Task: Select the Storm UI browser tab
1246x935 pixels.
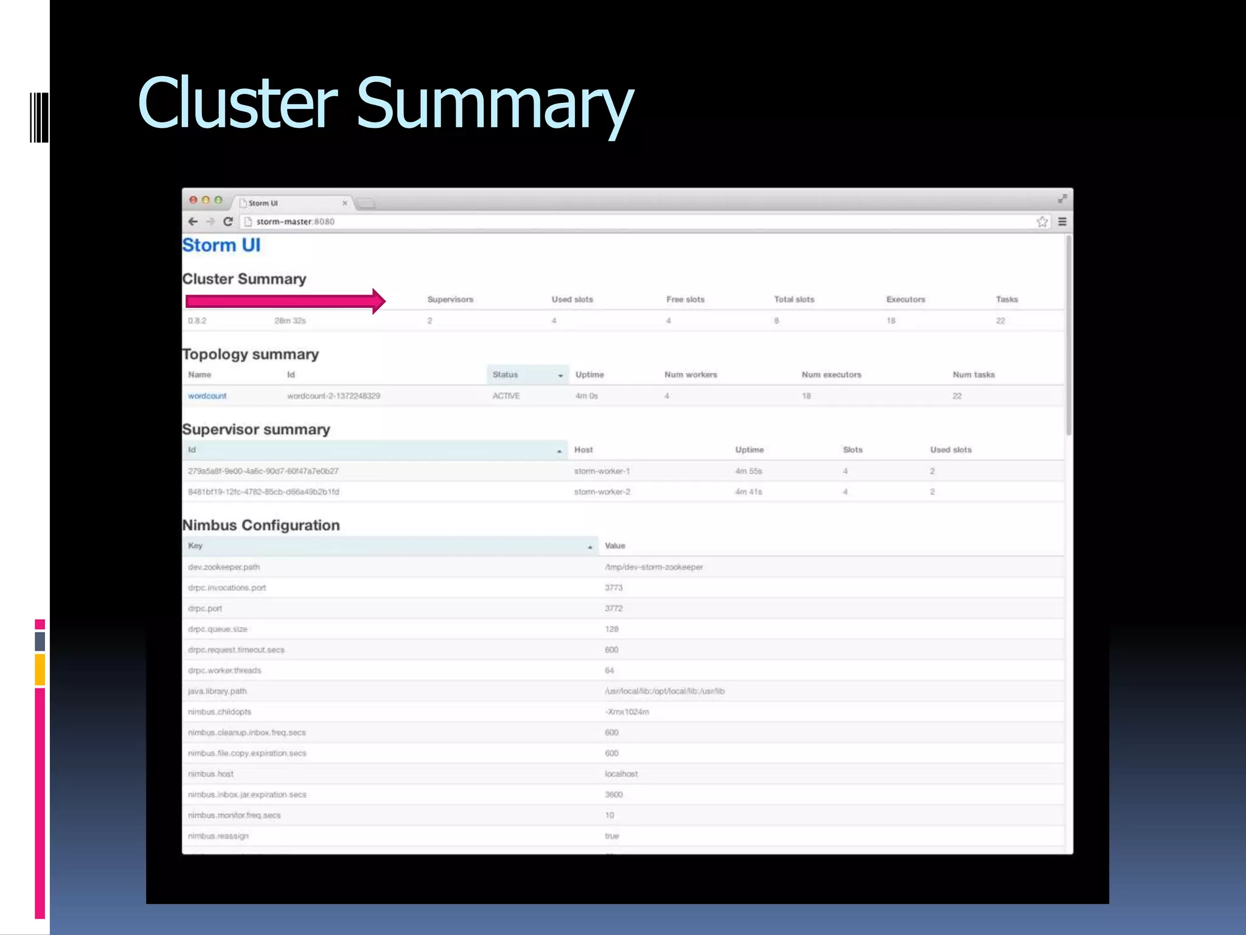Action: 292,203
